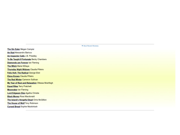
Task: Open The Red Winter review
Action: pos(14,80)
